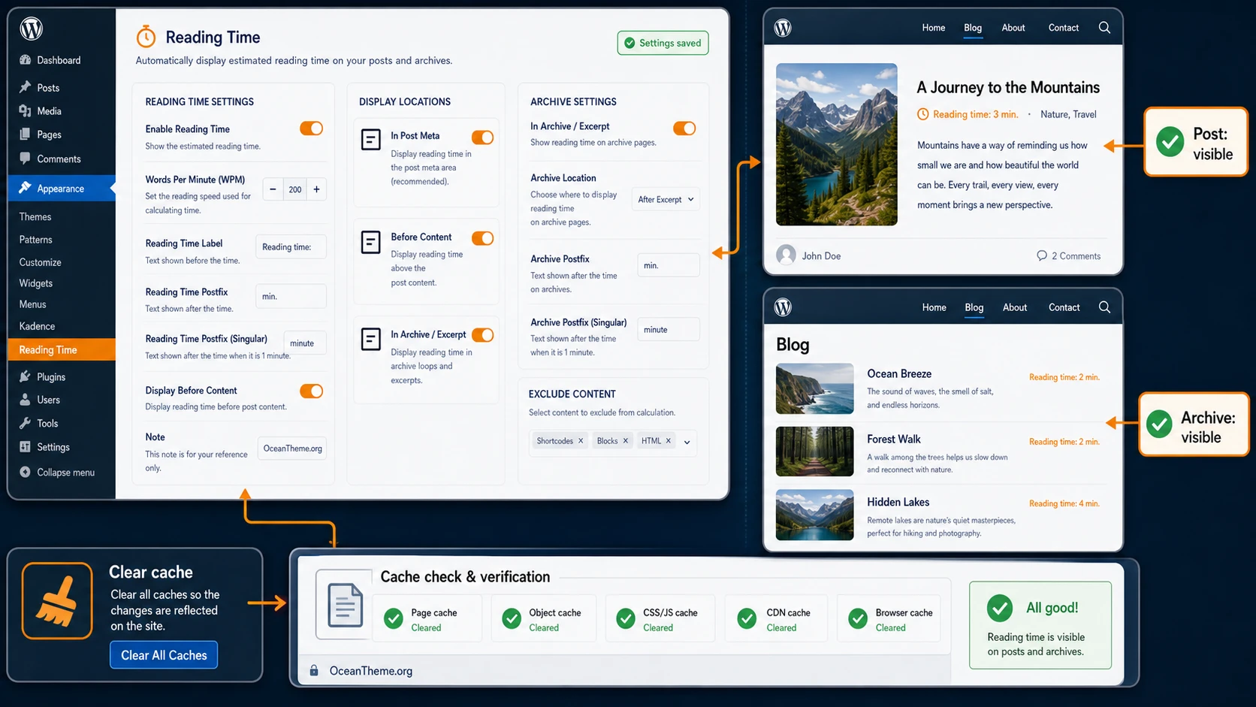Open Customize submenu item
The image size is (1256, 707).
(40, 262)
